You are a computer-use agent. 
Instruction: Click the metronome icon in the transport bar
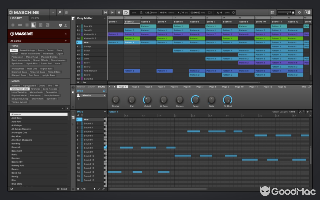(x=141, y=12)
